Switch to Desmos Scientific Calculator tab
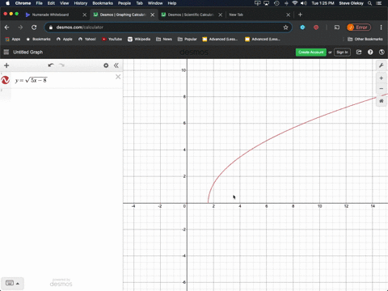388x291 pixels. [x=190, y=15]
